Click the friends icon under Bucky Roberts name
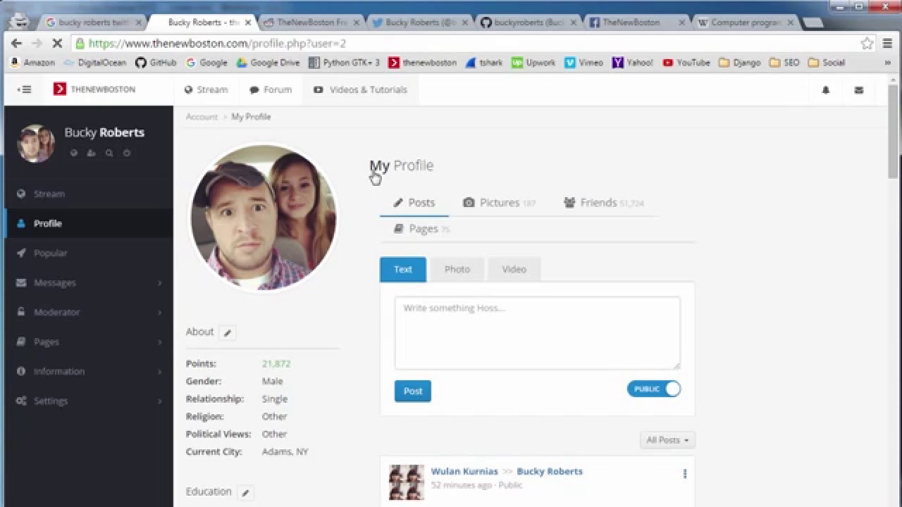This screenshot has height=507, width=902. click(92, 153)
